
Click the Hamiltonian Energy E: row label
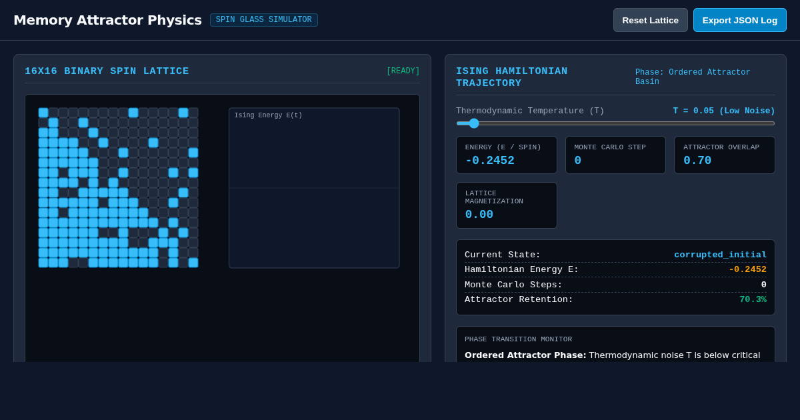point(522,269)
